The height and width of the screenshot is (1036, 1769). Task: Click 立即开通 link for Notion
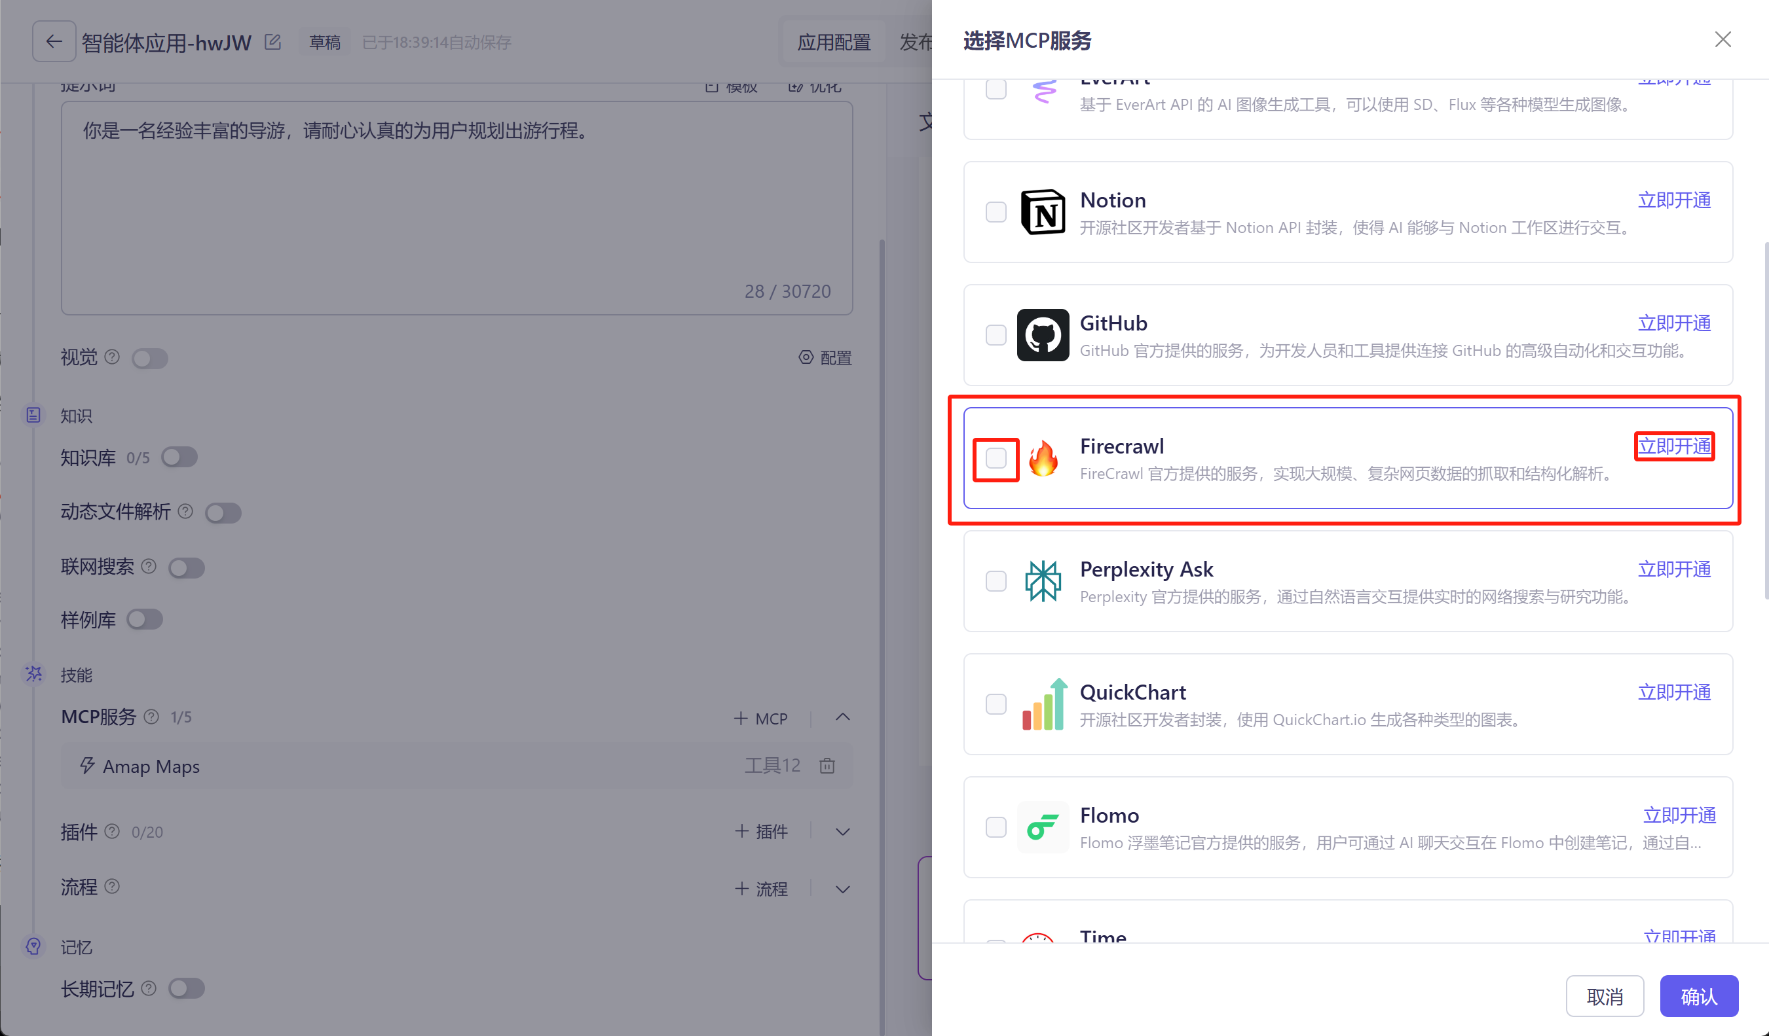pos(1674,200)
